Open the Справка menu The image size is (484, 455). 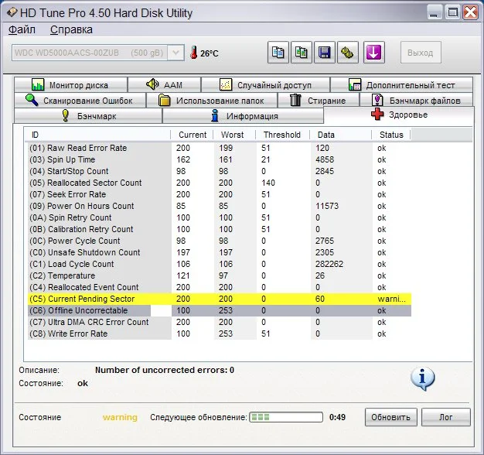[x=71, y=29]
